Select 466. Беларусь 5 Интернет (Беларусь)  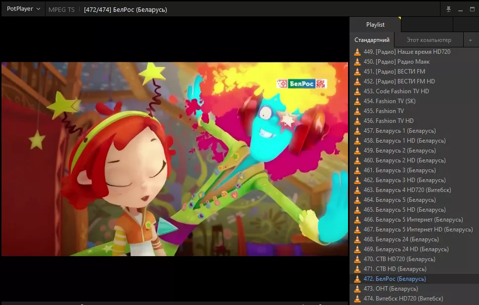(x=414, y=219)
